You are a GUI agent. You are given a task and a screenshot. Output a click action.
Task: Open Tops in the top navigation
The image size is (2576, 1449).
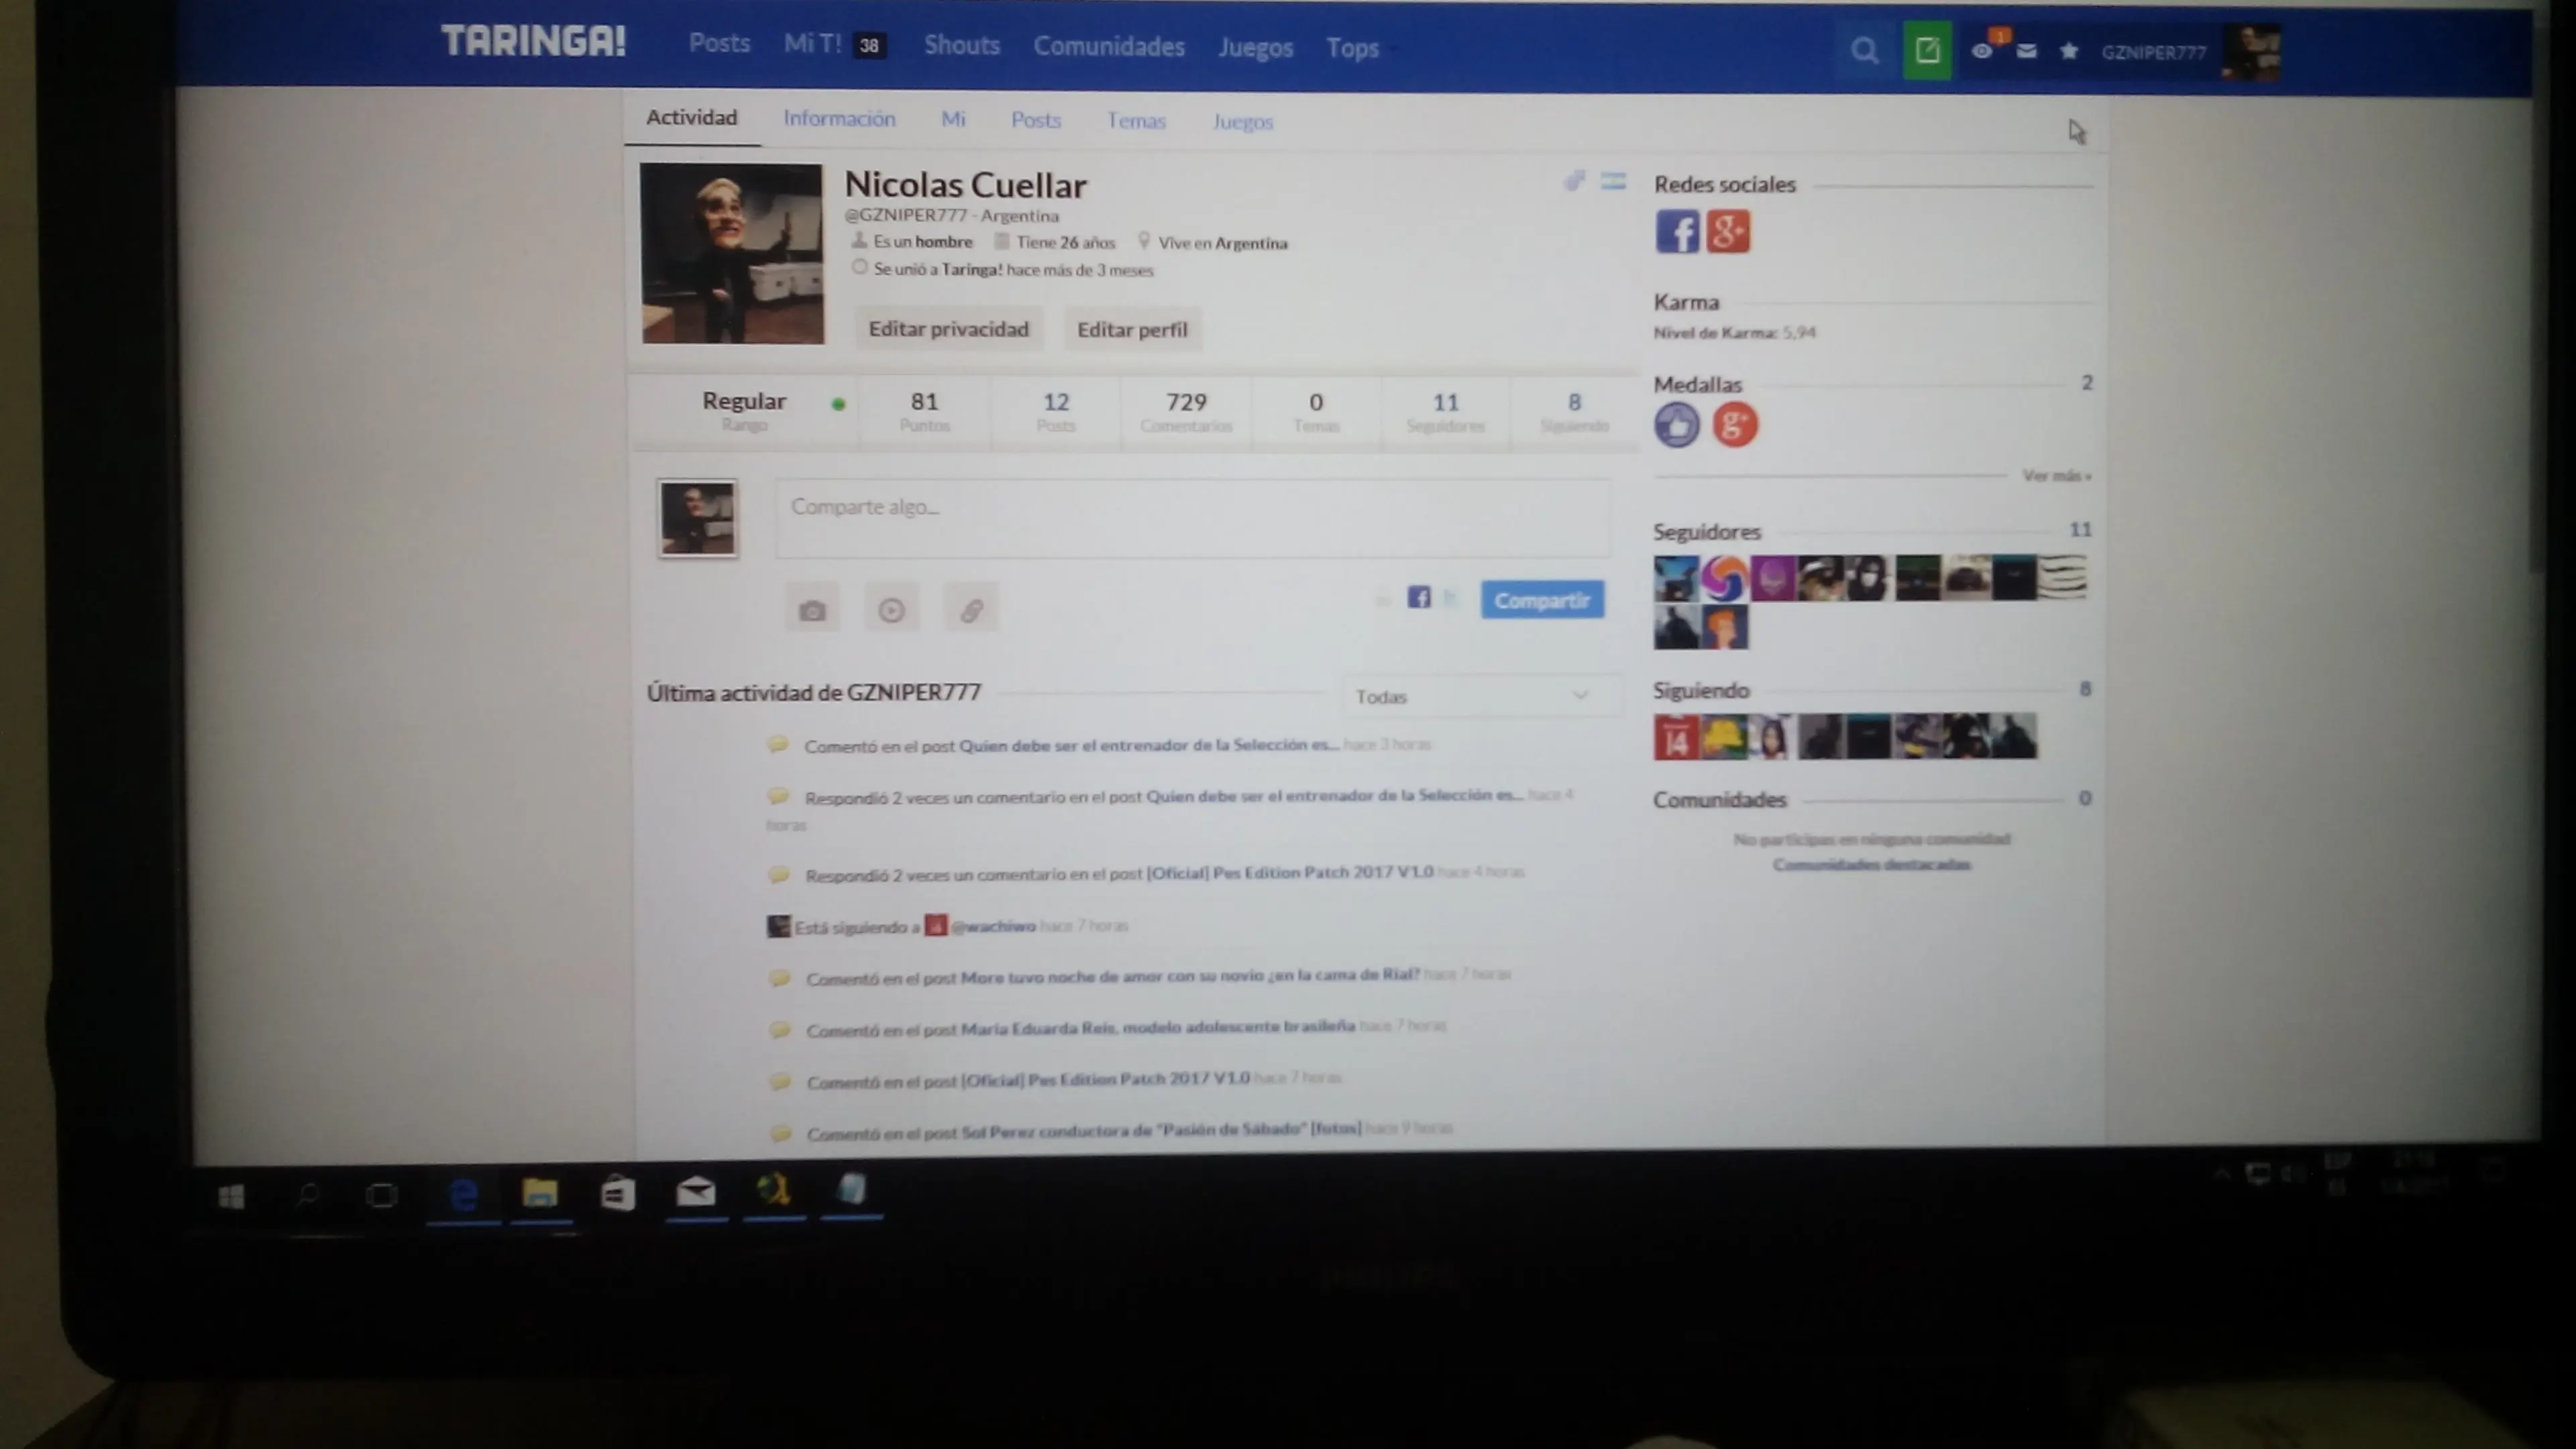[1352, 48]
